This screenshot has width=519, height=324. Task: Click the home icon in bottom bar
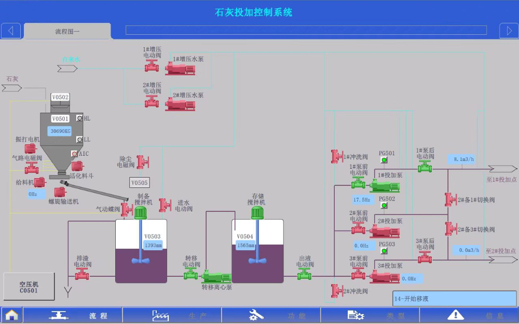(11, 315)
